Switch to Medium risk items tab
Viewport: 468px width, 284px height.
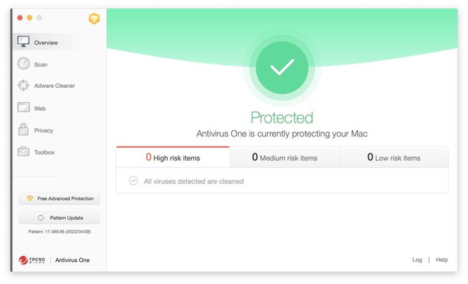(285, 158)
